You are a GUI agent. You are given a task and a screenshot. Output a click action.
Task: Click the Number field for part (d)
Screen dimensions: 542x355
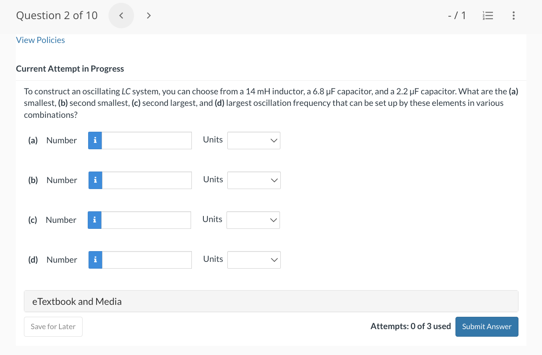(x=147, y=260)
